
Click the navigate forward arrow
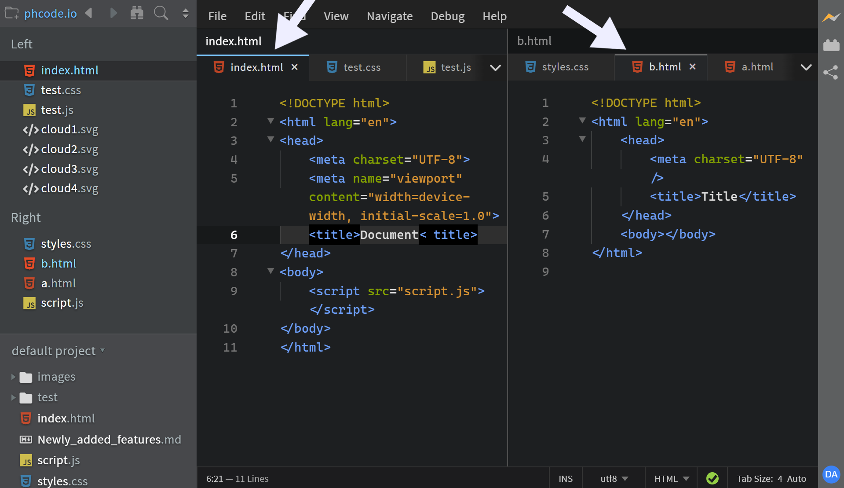coord(113,13)
